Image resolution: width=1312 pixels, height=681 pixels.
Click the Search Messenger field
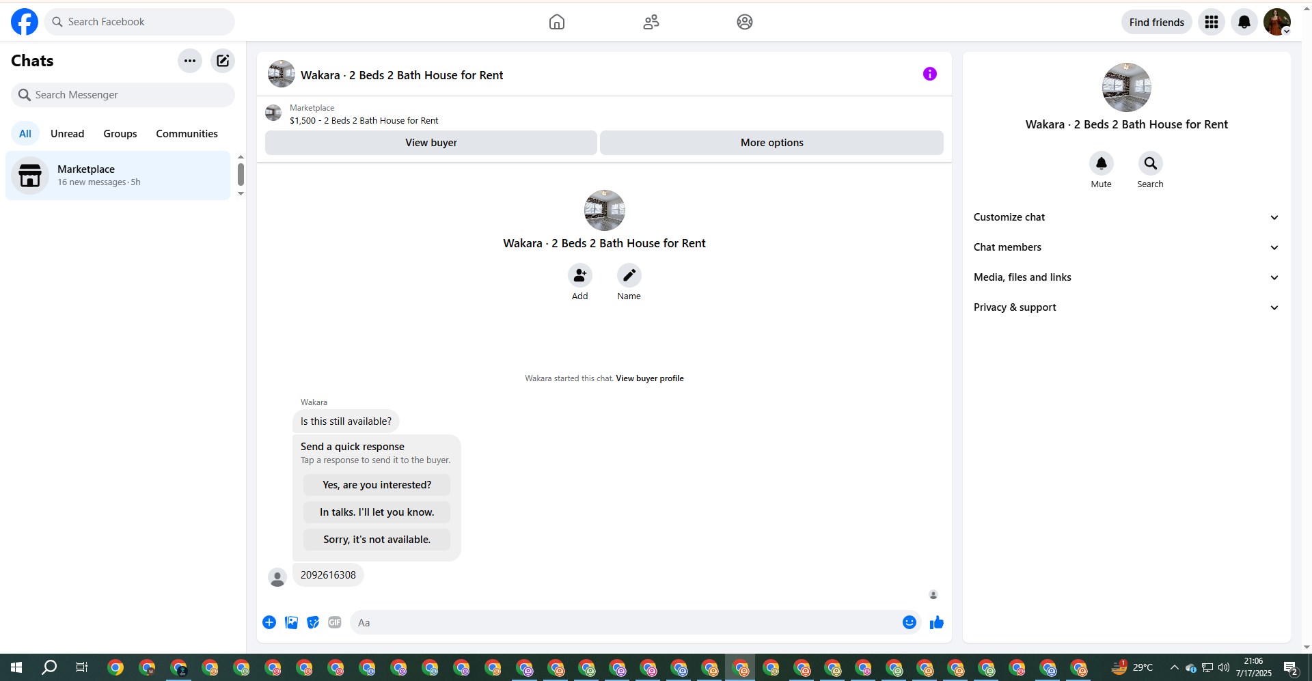click(123, 95)
